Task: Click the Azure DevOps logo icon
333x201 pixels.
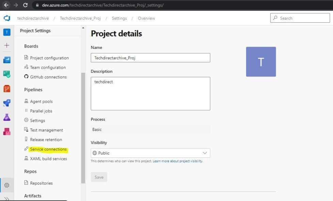Action: click(6, 18)
